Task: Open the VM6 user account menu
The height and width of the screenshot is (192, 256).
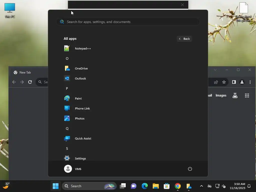Action: [73, 169]
